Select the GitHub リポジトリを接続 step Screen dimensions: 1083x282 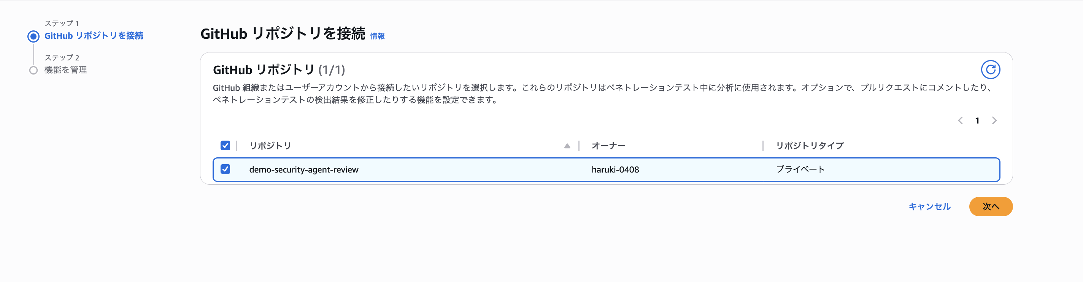[x=94, y=36]
